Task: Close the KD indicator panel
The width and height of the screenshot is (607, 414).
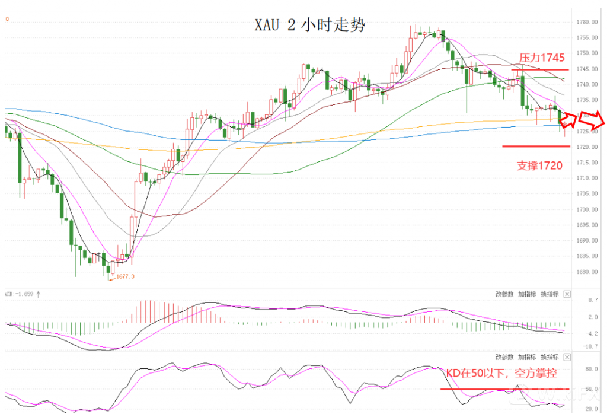Action: tap(567, 357)
